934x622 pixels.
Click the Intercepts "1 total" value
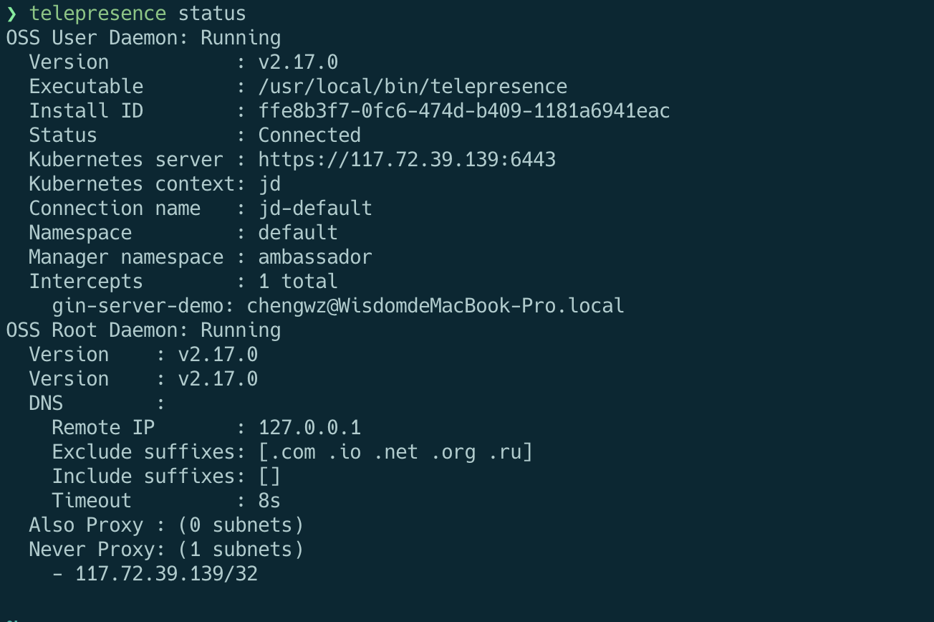coord(298,282)
